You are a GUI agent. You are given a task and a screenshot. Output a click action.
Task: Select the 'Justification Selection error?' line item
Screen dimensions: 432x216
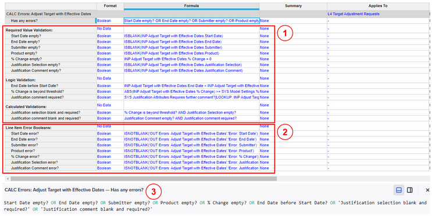coord(34,163)
